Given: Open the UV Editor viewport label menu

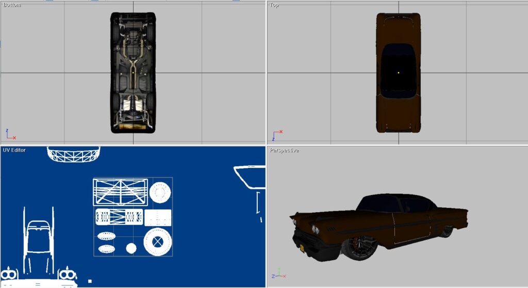Looking at the screenshot, I should point(14,150).
